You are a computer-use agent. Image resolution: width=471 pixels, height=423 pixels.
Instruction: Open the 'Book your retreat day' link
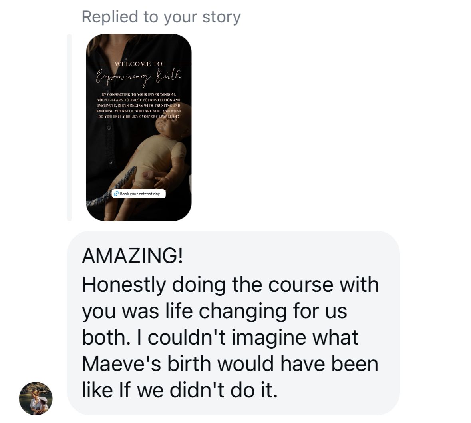click(139, 194)
